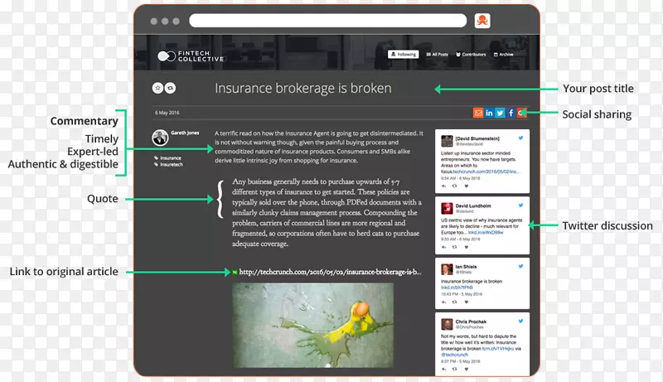Click Fintech Collective logo
The height and width of the screenshot is (382, 663).
tap(191, 56)
